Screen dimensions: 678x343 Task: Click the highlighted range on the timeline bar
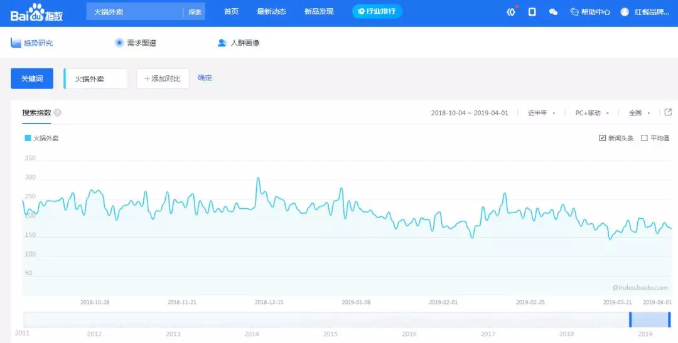tap(650, 320)
